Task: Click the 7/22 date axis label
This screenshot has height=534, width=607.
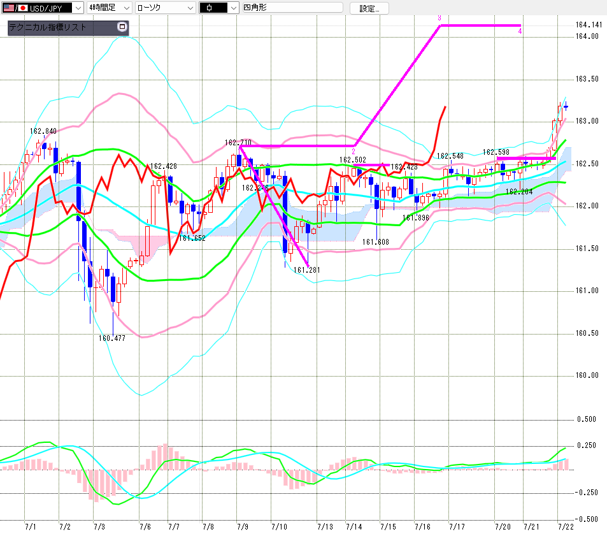Action: coord(566,526)
